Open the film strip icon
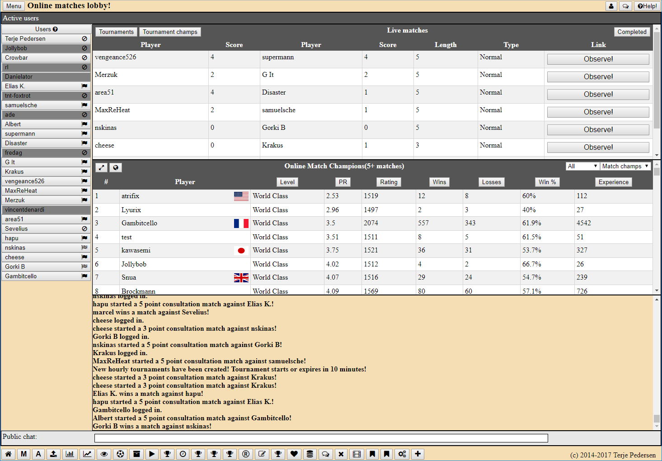 click(357, 454)
